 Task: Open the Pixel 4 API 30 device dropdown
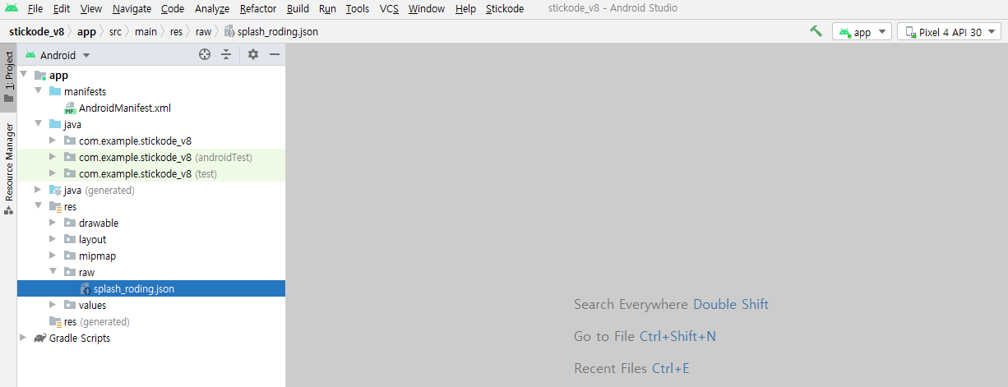(949, 32)
